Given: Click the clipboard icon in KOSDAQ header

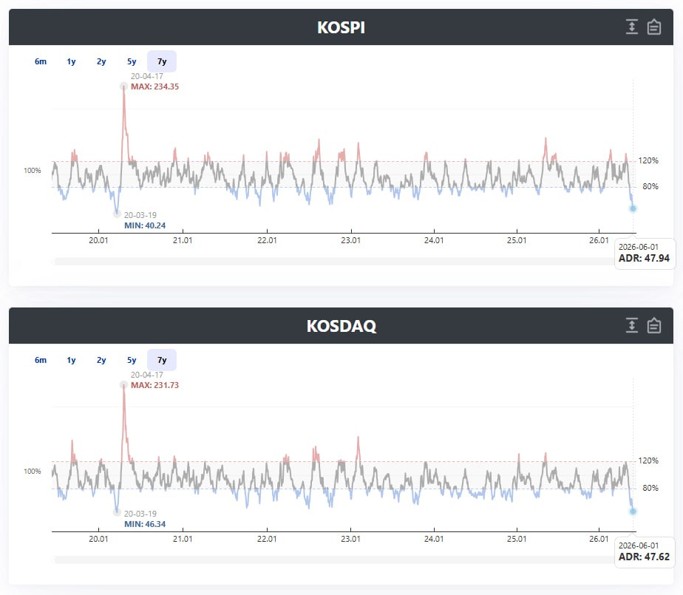Looking at the screenshot, I should pyautogui.click(x=654, y=325).
